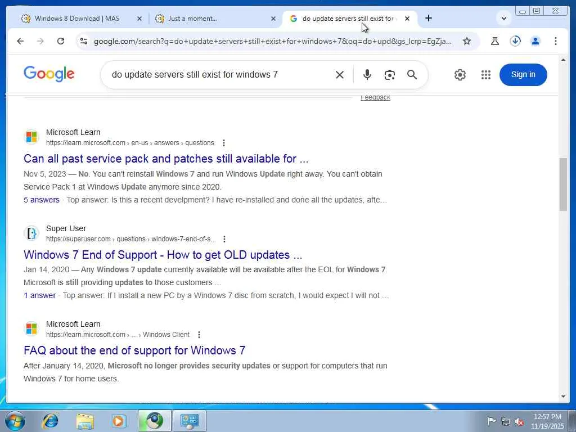The image size is (576, 432).
Task: Open the Control Panel taskbar button
Action: click(x=190, y=421)
